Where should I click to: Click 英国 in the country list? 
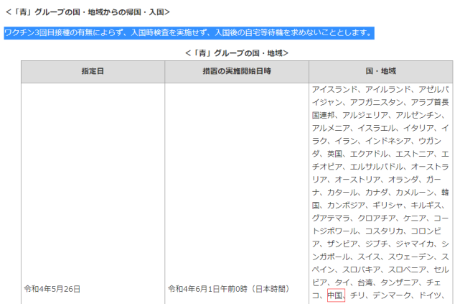(x=334, y=154)
